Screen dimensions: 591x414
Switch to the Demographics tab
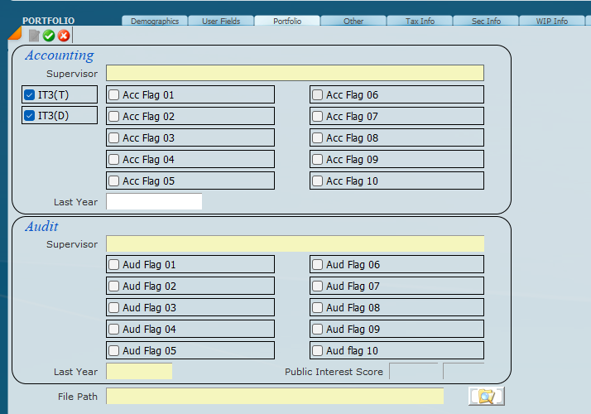pos(155,21)
